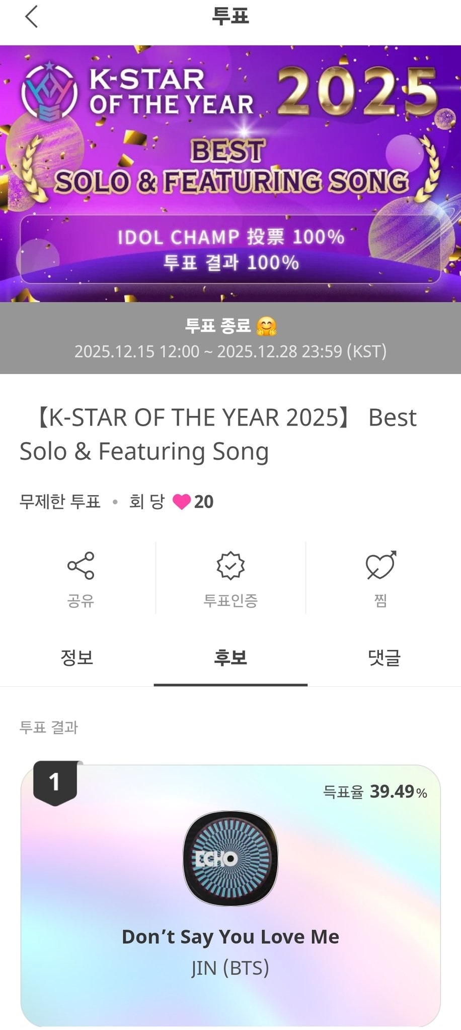
Task: Tap the heart-with-arrow favorite (찜) icon
Action: click(x=380, y=565)
